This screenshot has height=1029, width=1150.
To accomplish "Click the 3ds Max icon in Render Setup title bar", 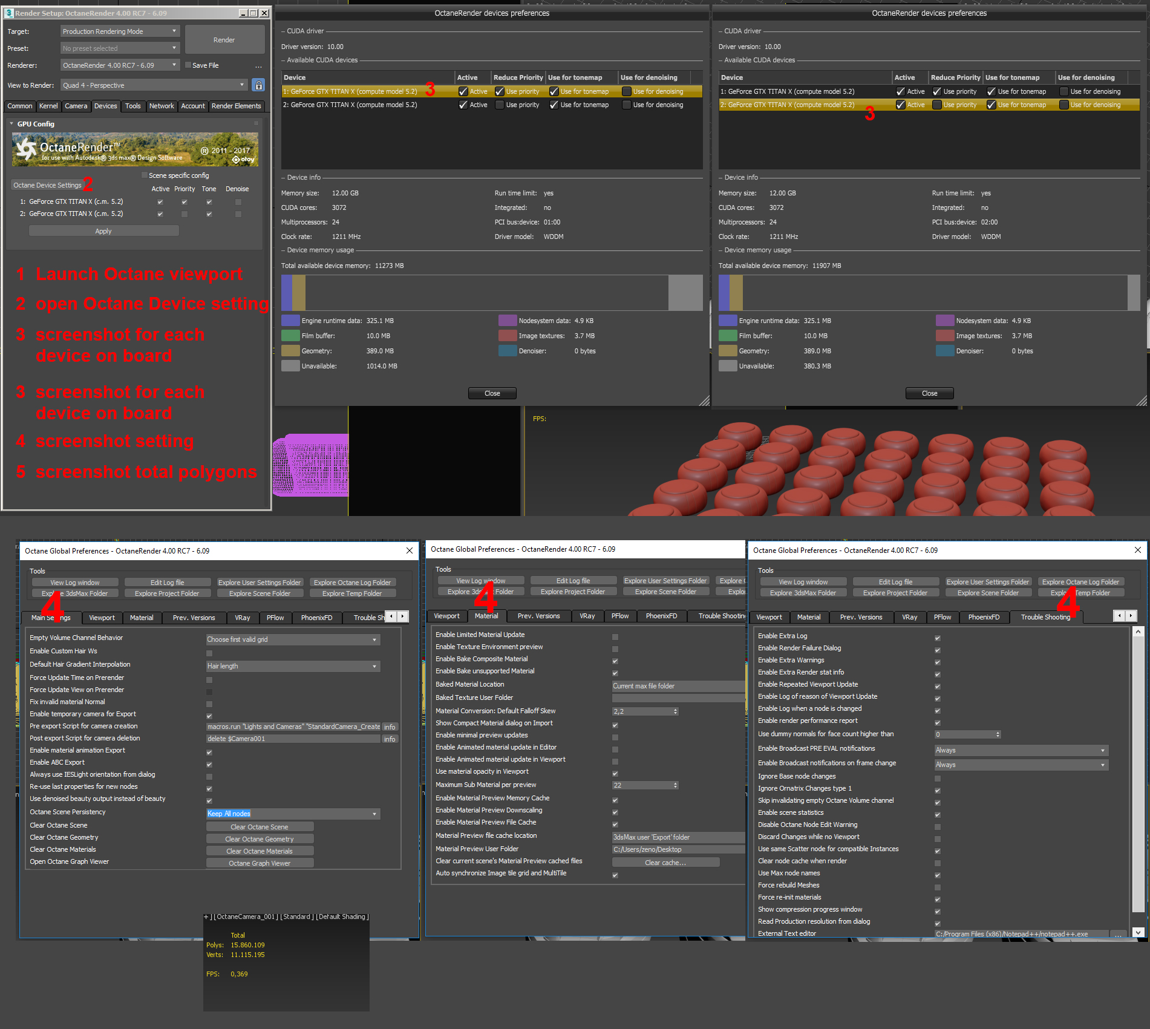I will 9,13.
